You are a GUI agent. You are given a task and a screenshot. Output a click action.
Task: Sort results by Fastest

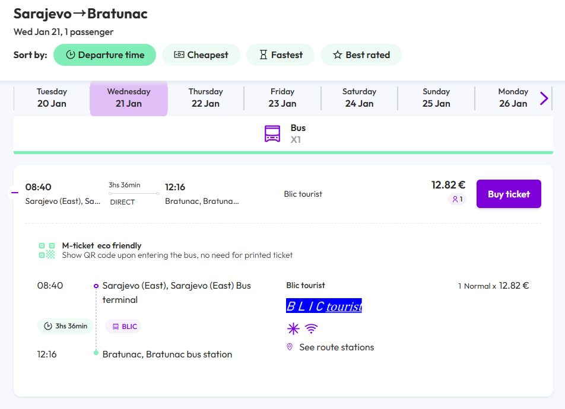(x=280, y=55)
